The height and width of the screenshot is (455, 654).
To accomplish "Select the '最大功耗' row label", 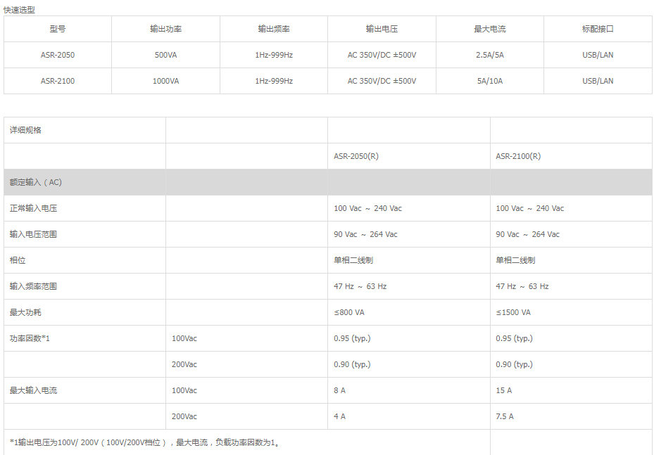I will [x=25, y=312].
